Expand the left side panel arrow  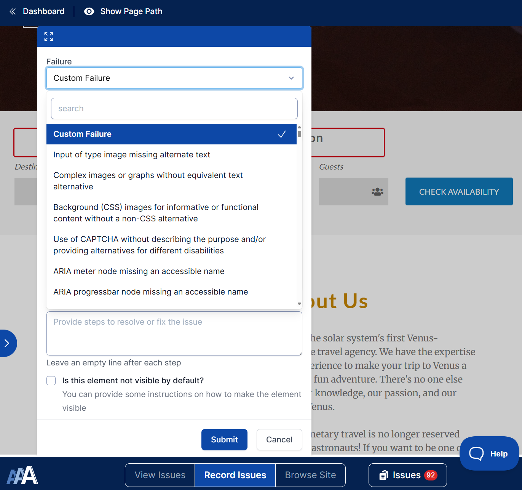tap(7, 343)
